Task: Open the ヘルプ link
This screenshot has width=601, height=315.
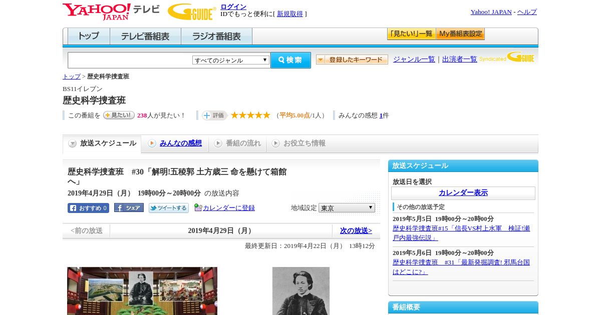Action: point(527,12)
